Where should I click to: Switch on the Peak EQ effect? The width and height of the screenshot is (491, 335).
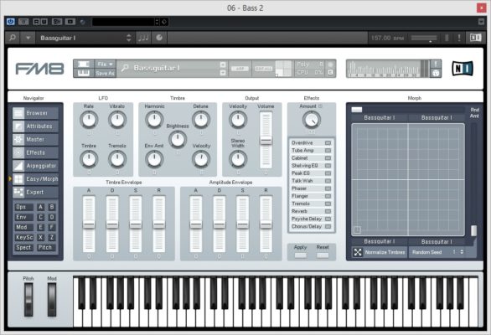click(328, 173)
